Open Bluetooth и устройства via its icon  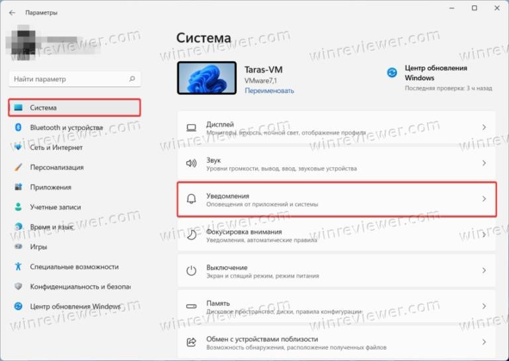point(18,127)
